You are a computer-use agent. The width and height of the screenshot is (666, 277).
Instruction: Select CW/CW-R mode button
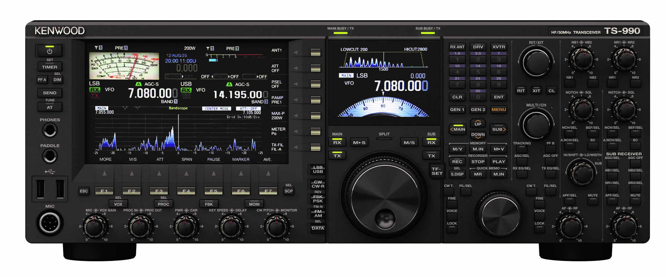point(318,184)
